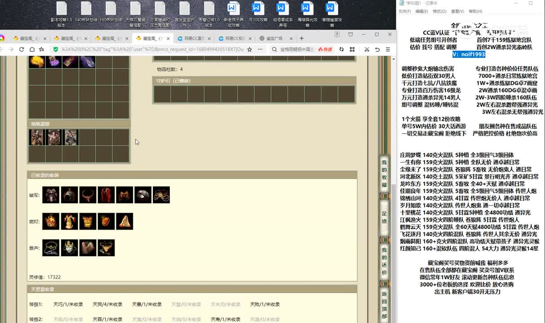545x323 pixels.
Task: Click the 天哭/4/未收录 entry
Action: 107,305
